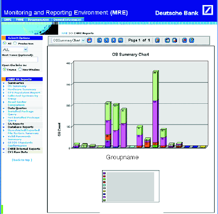Click the first color swatch in chart legend
Screen dimensions: 218x214
[104, 174]
